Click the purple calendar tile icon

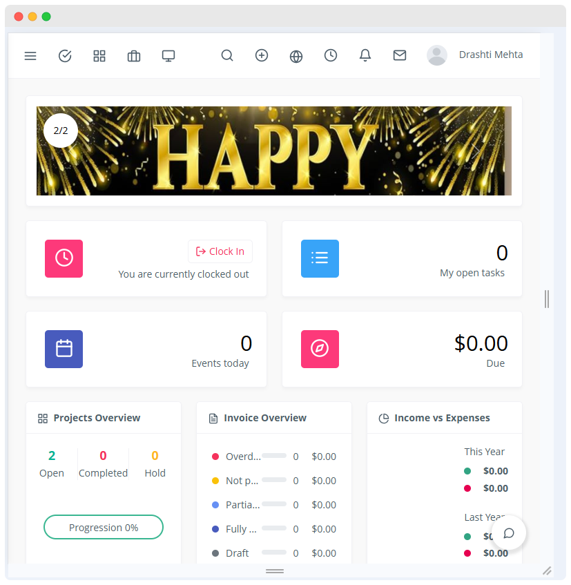[64, 349]
